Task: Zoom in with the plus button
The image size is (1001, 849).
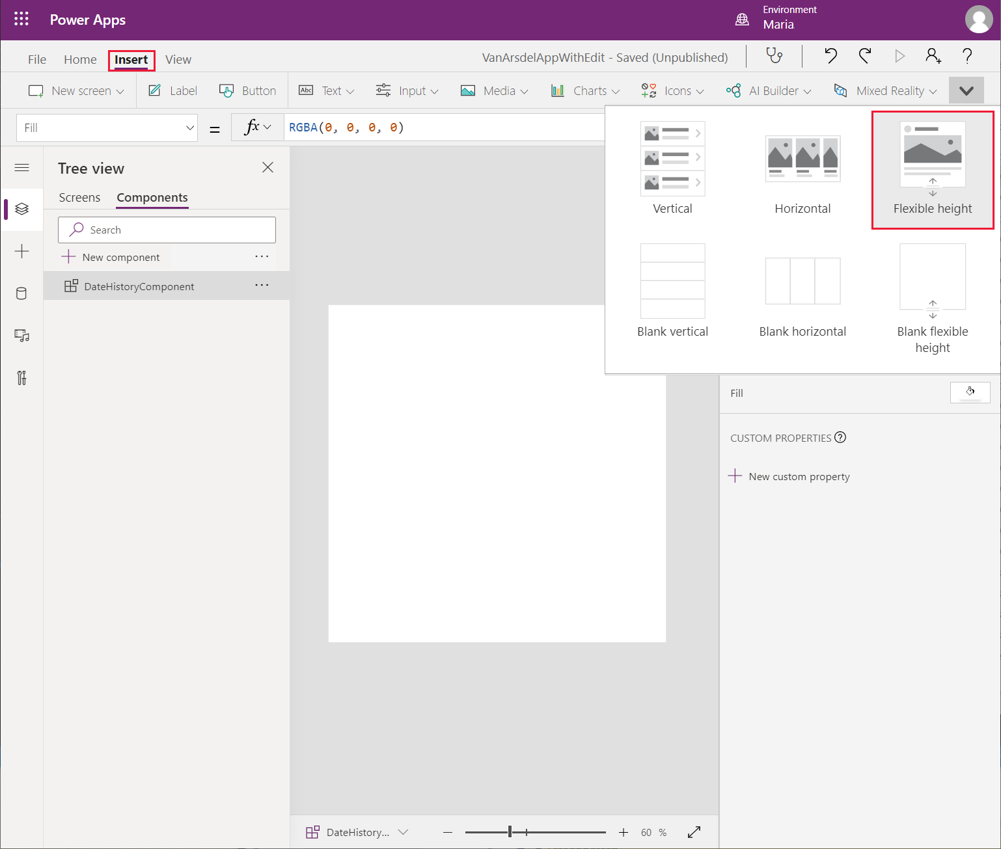Action: (x=624, y=832)
